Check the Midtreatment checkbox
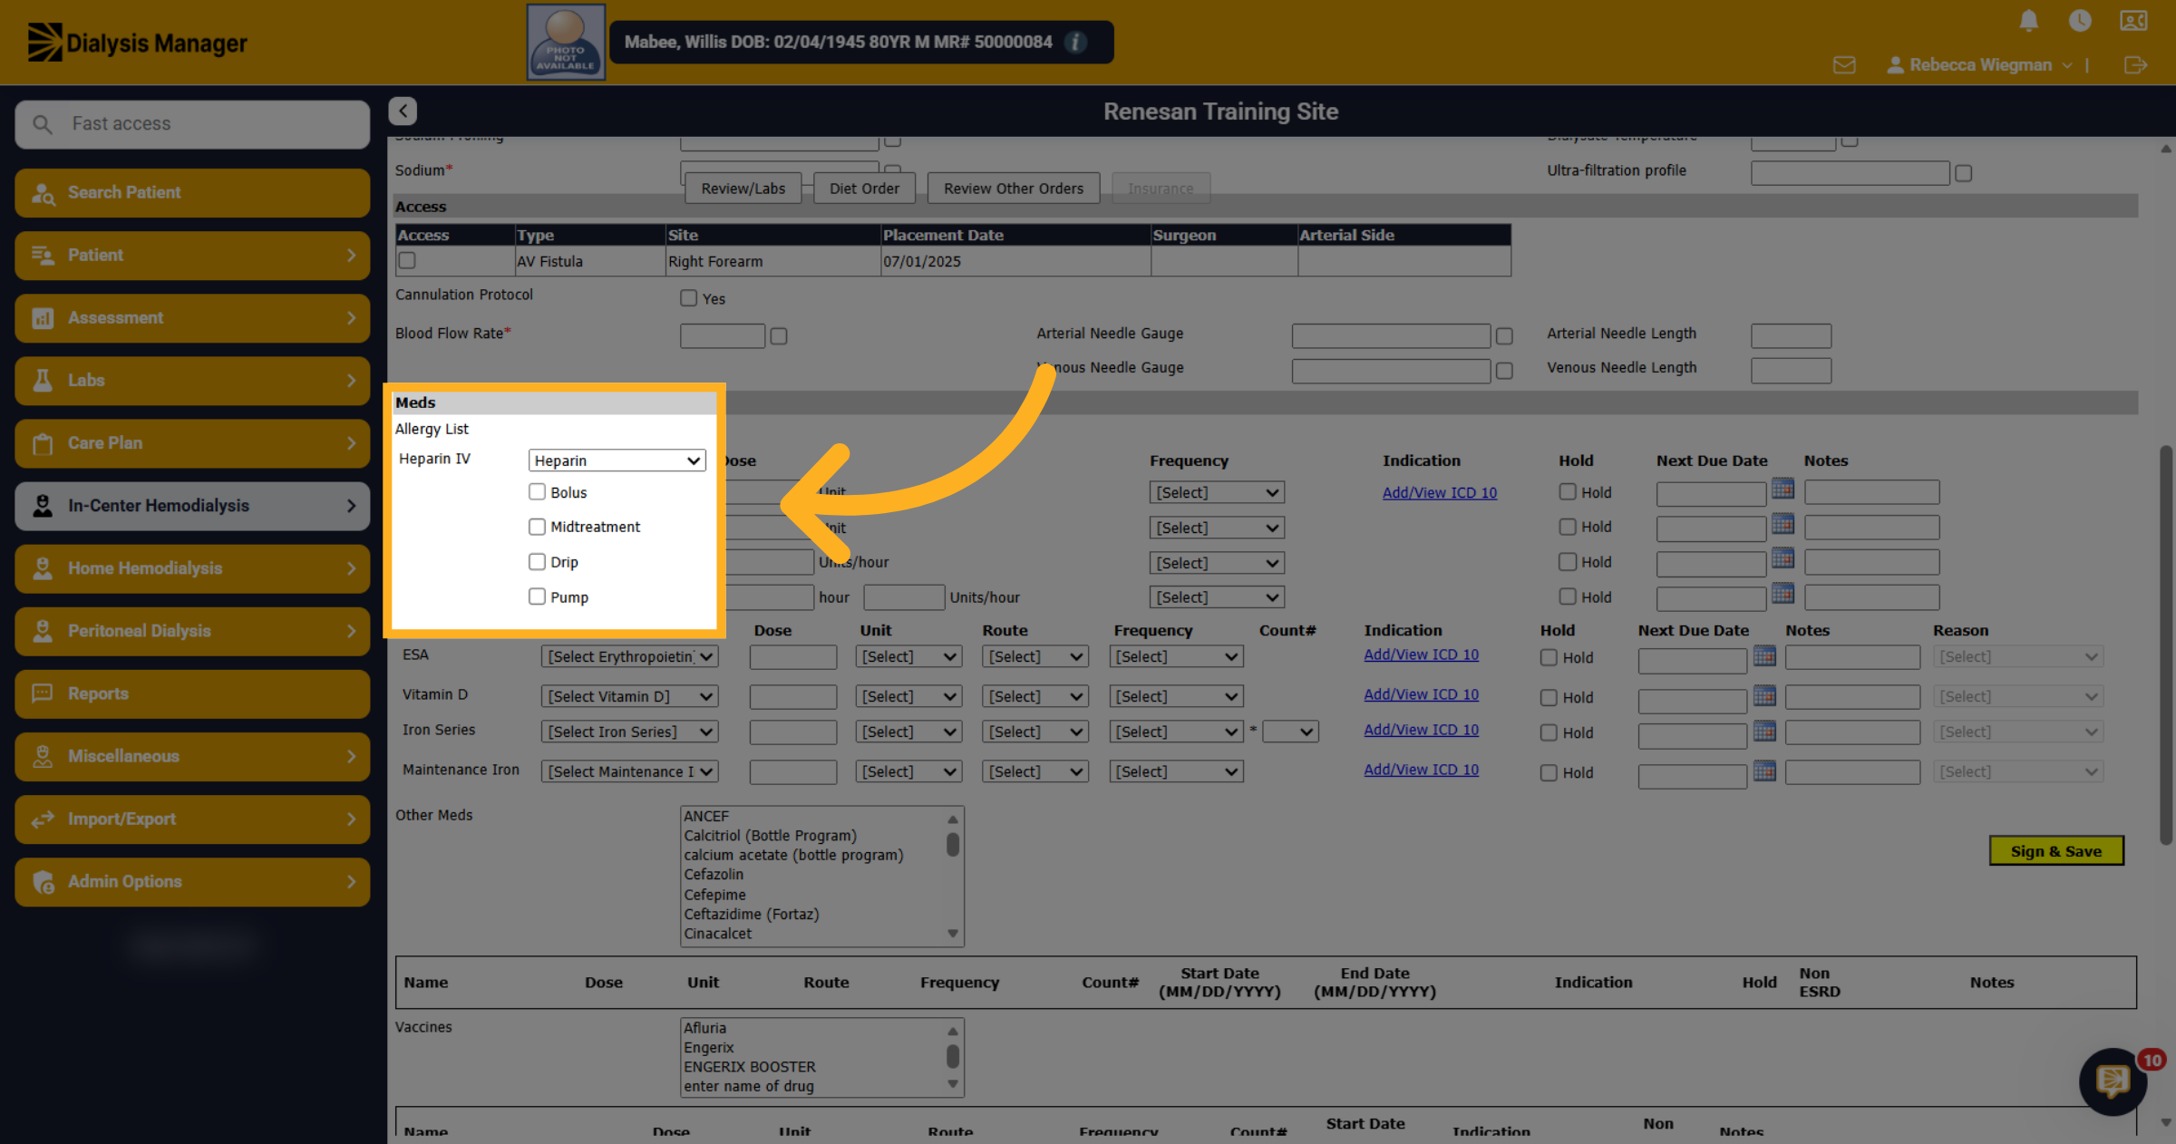 tap(537, 526)
